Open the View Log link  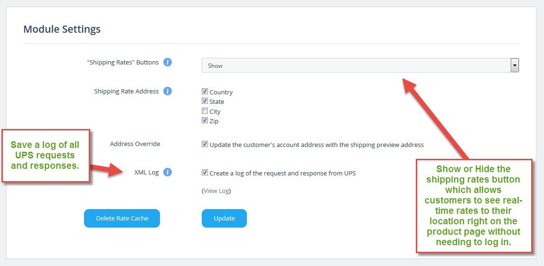pos(217,191)
